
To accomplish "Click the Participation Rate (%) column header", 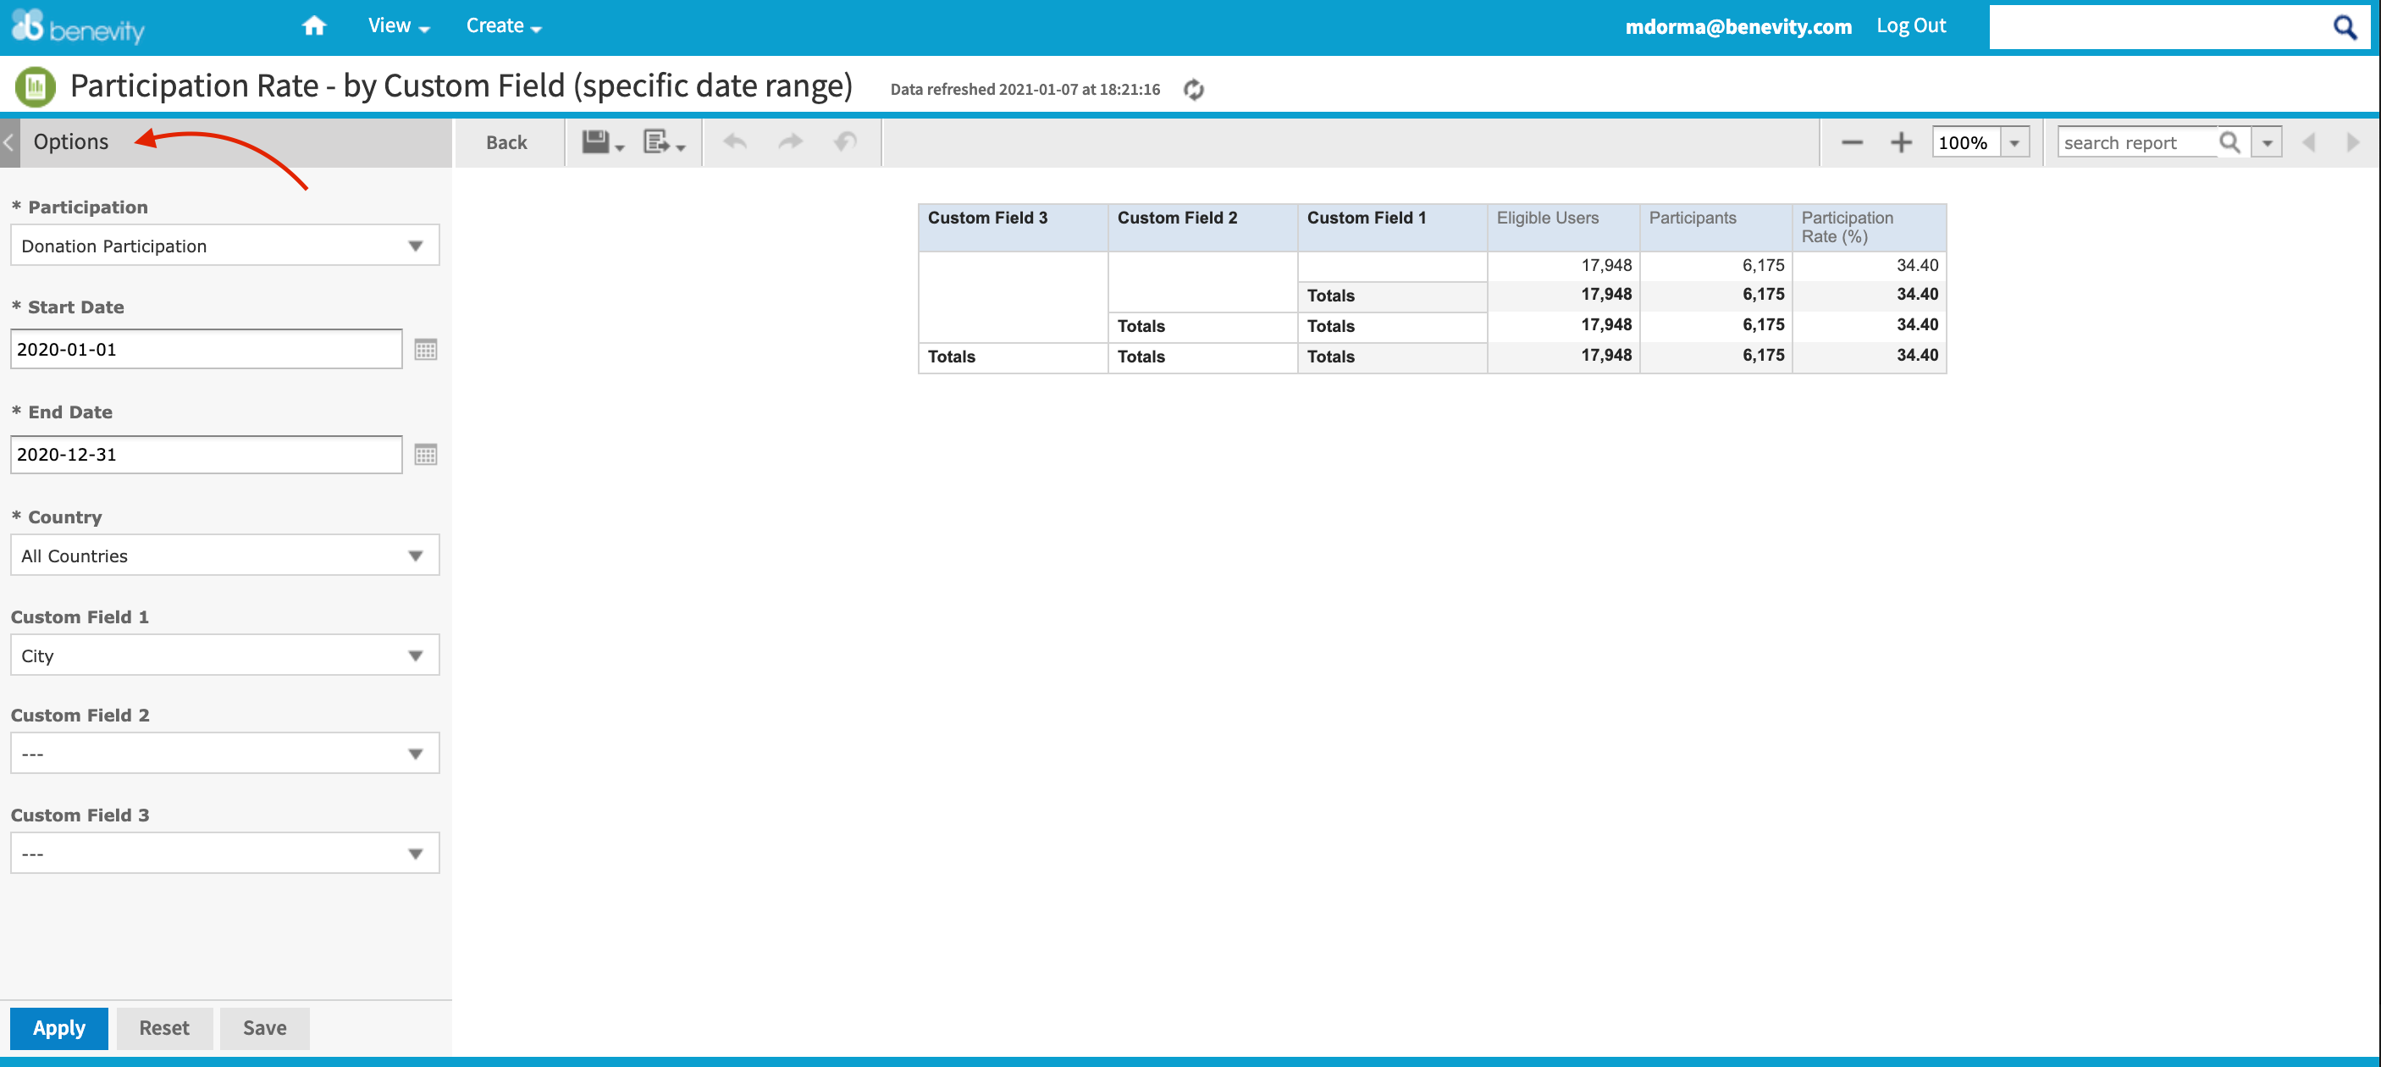I will click(x=1869, y=228).
